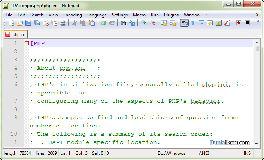Open the Function List icon
This screenshot has height=160, width=264.
[x=227, y=23]
